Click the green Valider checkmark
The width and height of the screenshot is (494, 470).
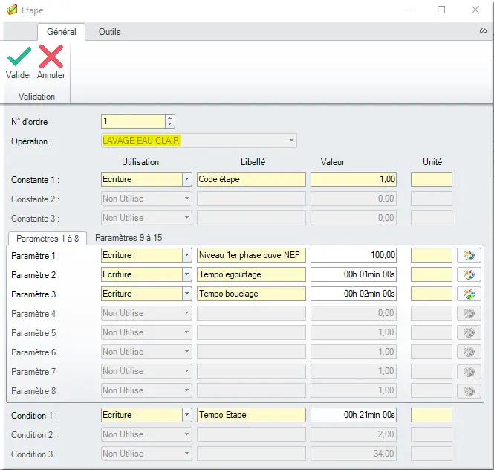[x=19, y=57]
